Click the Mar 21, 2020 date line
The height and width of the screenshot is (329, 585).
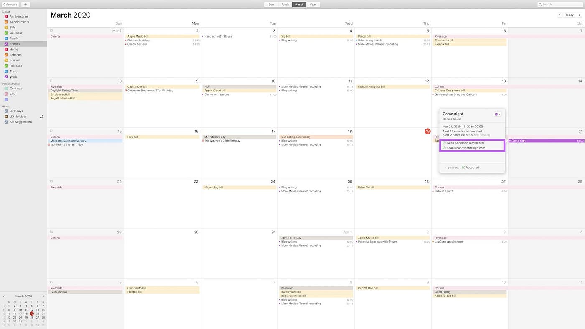pos(463,127)
